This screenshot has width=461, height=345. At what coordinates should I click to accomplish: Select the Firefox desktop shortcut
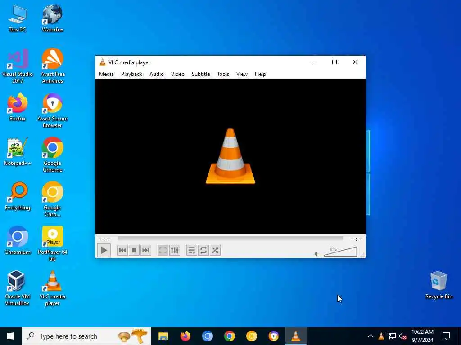point(18,107)
